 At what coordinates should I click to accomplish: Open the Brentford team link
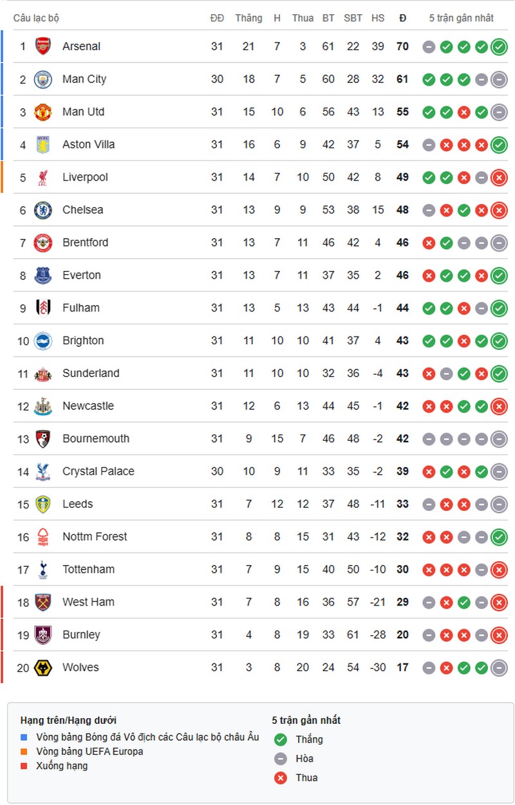(85, 243)
